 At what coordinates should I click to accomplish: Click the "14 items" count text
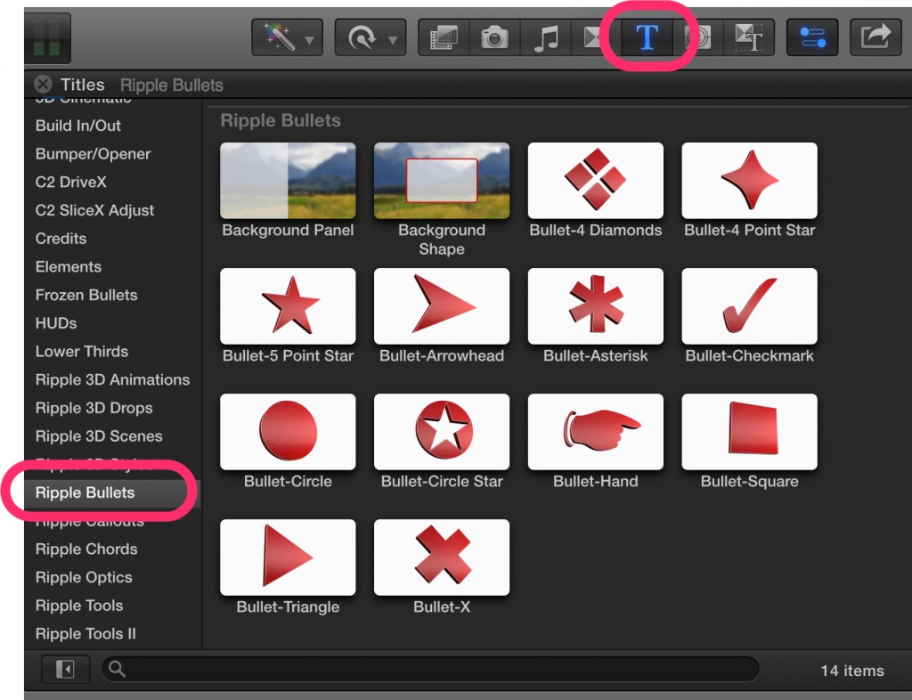point(852,671)
